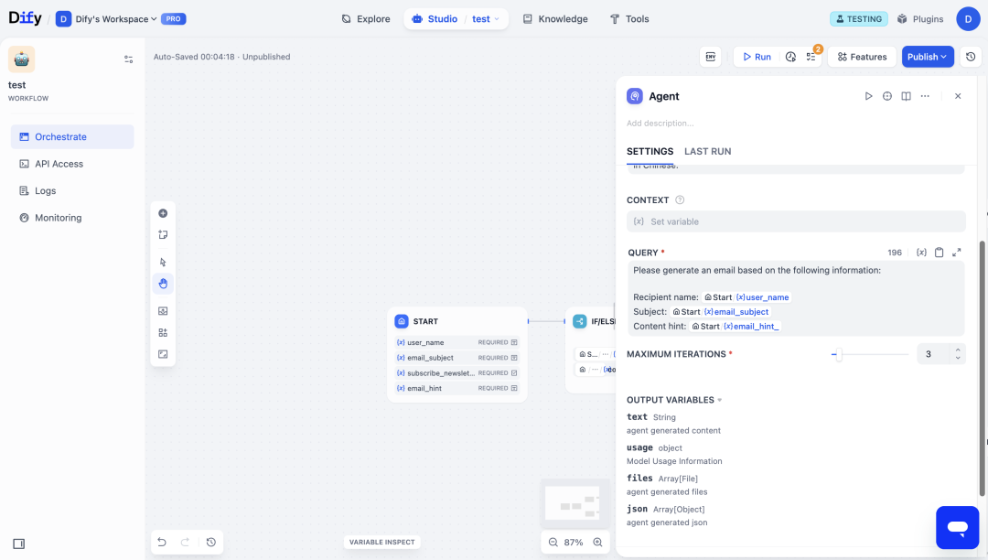The image size is (988, 560).
Task: Open the ENV environment variables panel
Action: pos(710,57)
